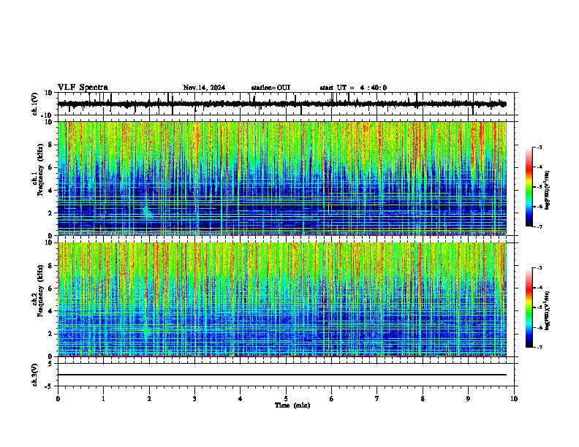The height and width of the screenshot is (447, 579).
Task: Click the ch.2 spectrogram color scale bar
Action: [529, 307]
